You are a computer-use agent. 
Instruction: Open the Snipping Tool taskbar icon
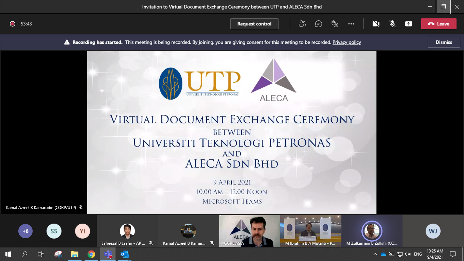[x=58, y=254]
